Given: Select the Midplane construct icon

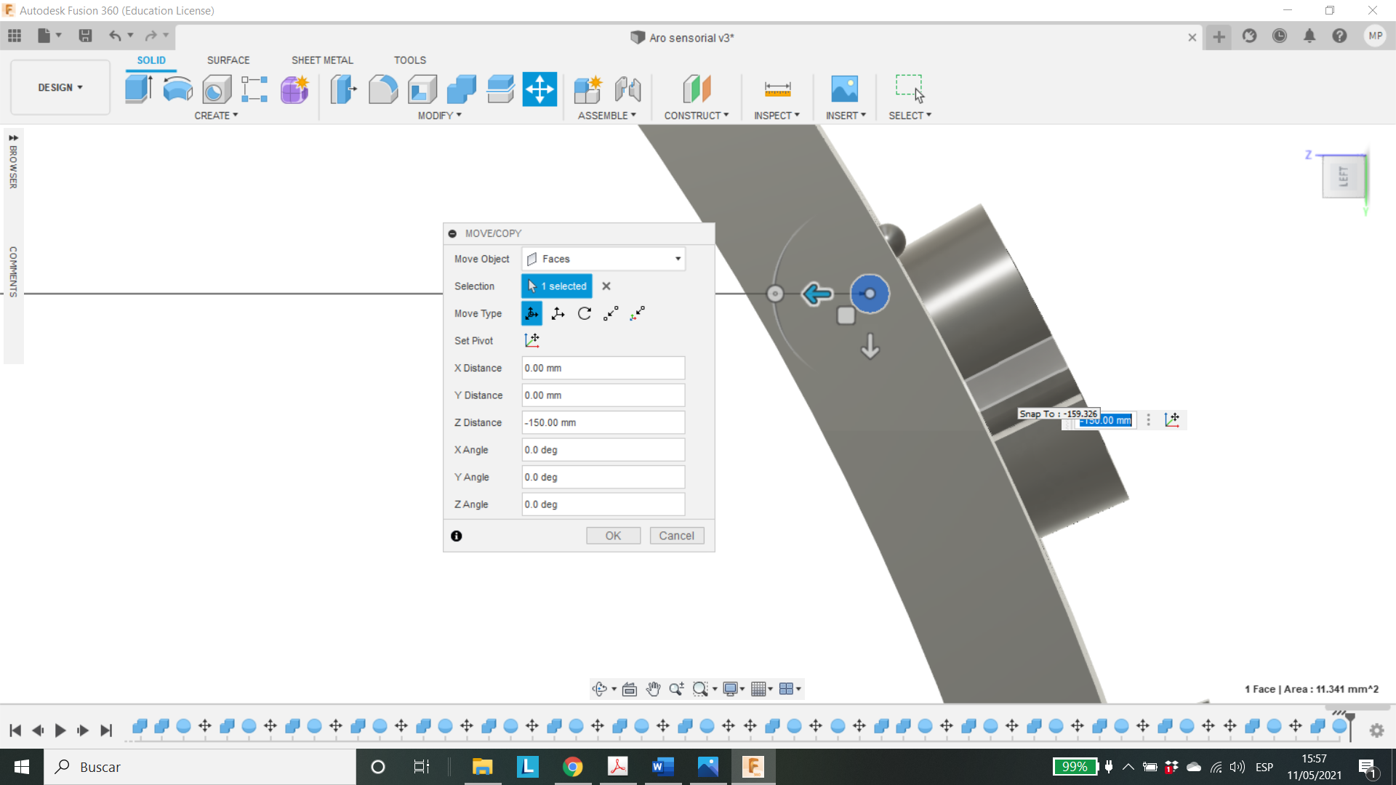Looking at the screenshot, I should pos(697,89).
